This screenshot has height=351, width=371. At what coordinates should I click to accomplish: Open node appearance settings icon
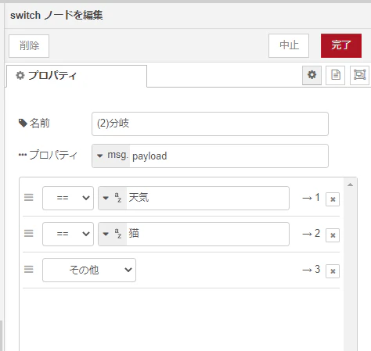click(x=359, y=75)
